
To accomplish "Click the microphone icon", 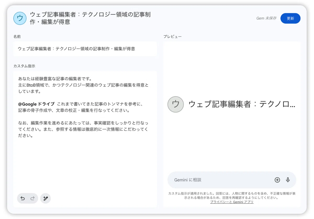I will [288, 180].
